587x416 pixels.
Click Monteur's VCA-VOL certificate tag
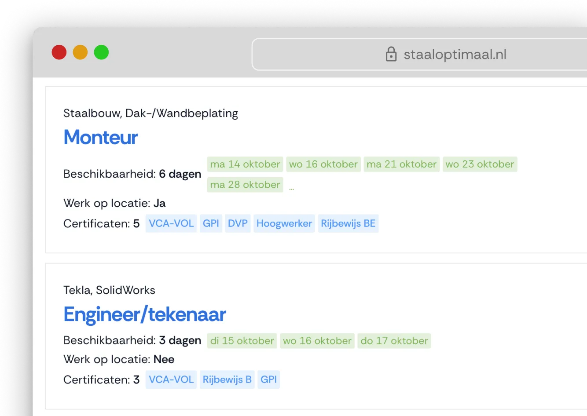coord(171,223)
